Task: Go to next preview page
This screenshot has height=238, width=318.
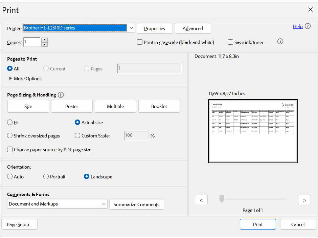Action: (x=304, y=200)
